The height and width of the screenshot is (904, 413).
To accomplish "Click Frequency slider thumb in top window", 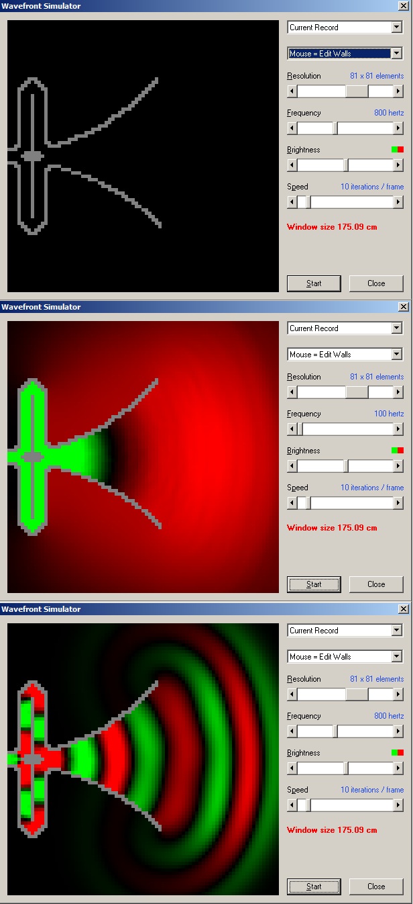I will (335, 128).
